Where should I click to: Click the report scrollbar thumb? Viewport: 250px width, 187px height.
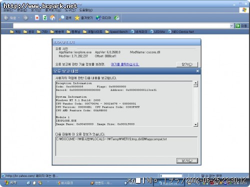pos(195,86)
